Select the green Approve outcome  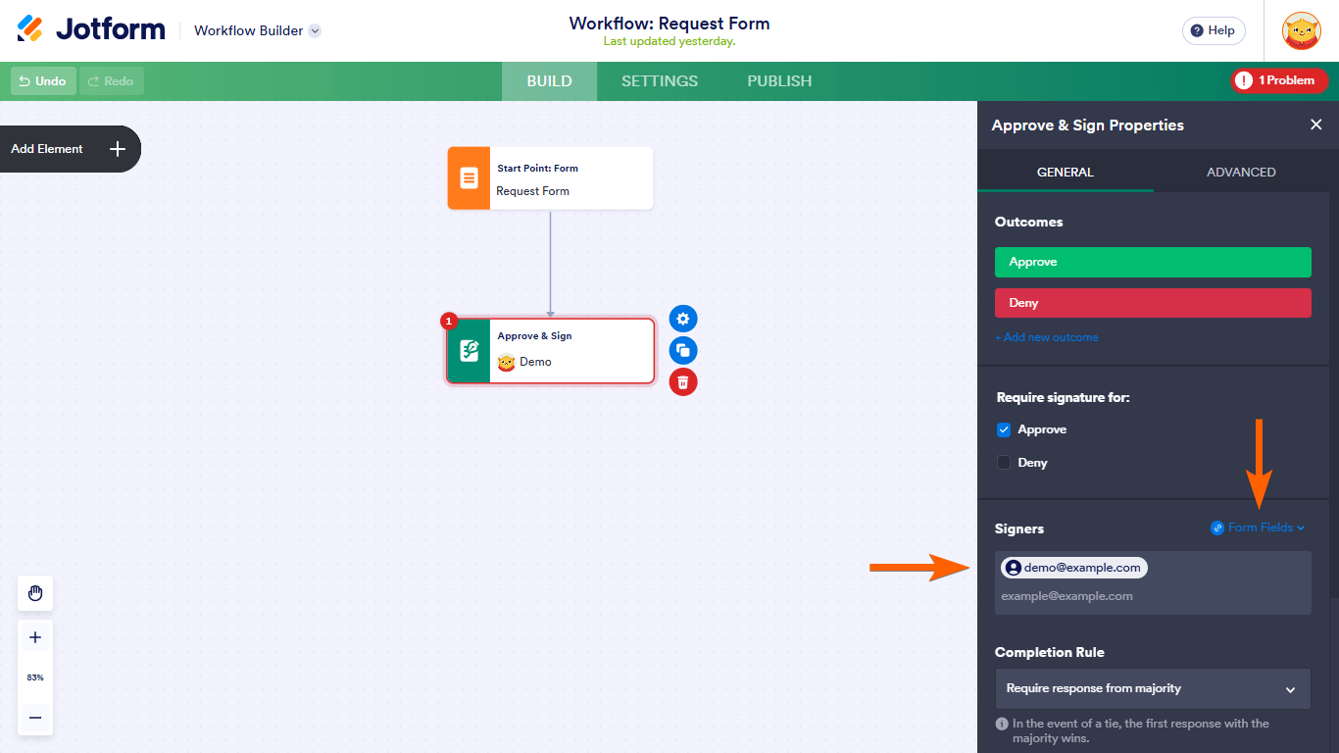(x=1153, y=262)
